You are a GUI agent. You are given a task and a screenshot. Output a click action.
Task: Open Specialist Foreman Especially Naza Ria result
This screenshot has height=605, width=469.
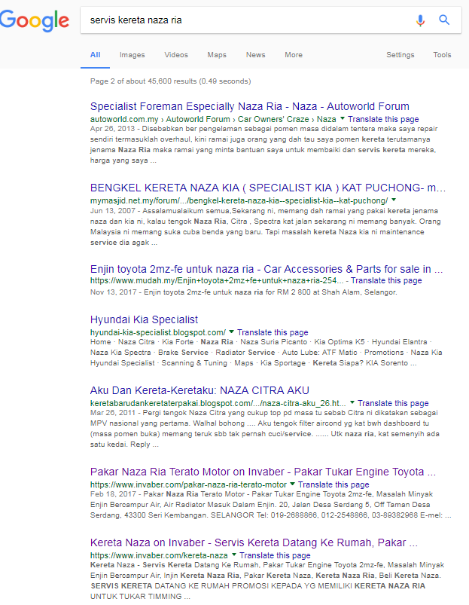click(x=250, y=106)
